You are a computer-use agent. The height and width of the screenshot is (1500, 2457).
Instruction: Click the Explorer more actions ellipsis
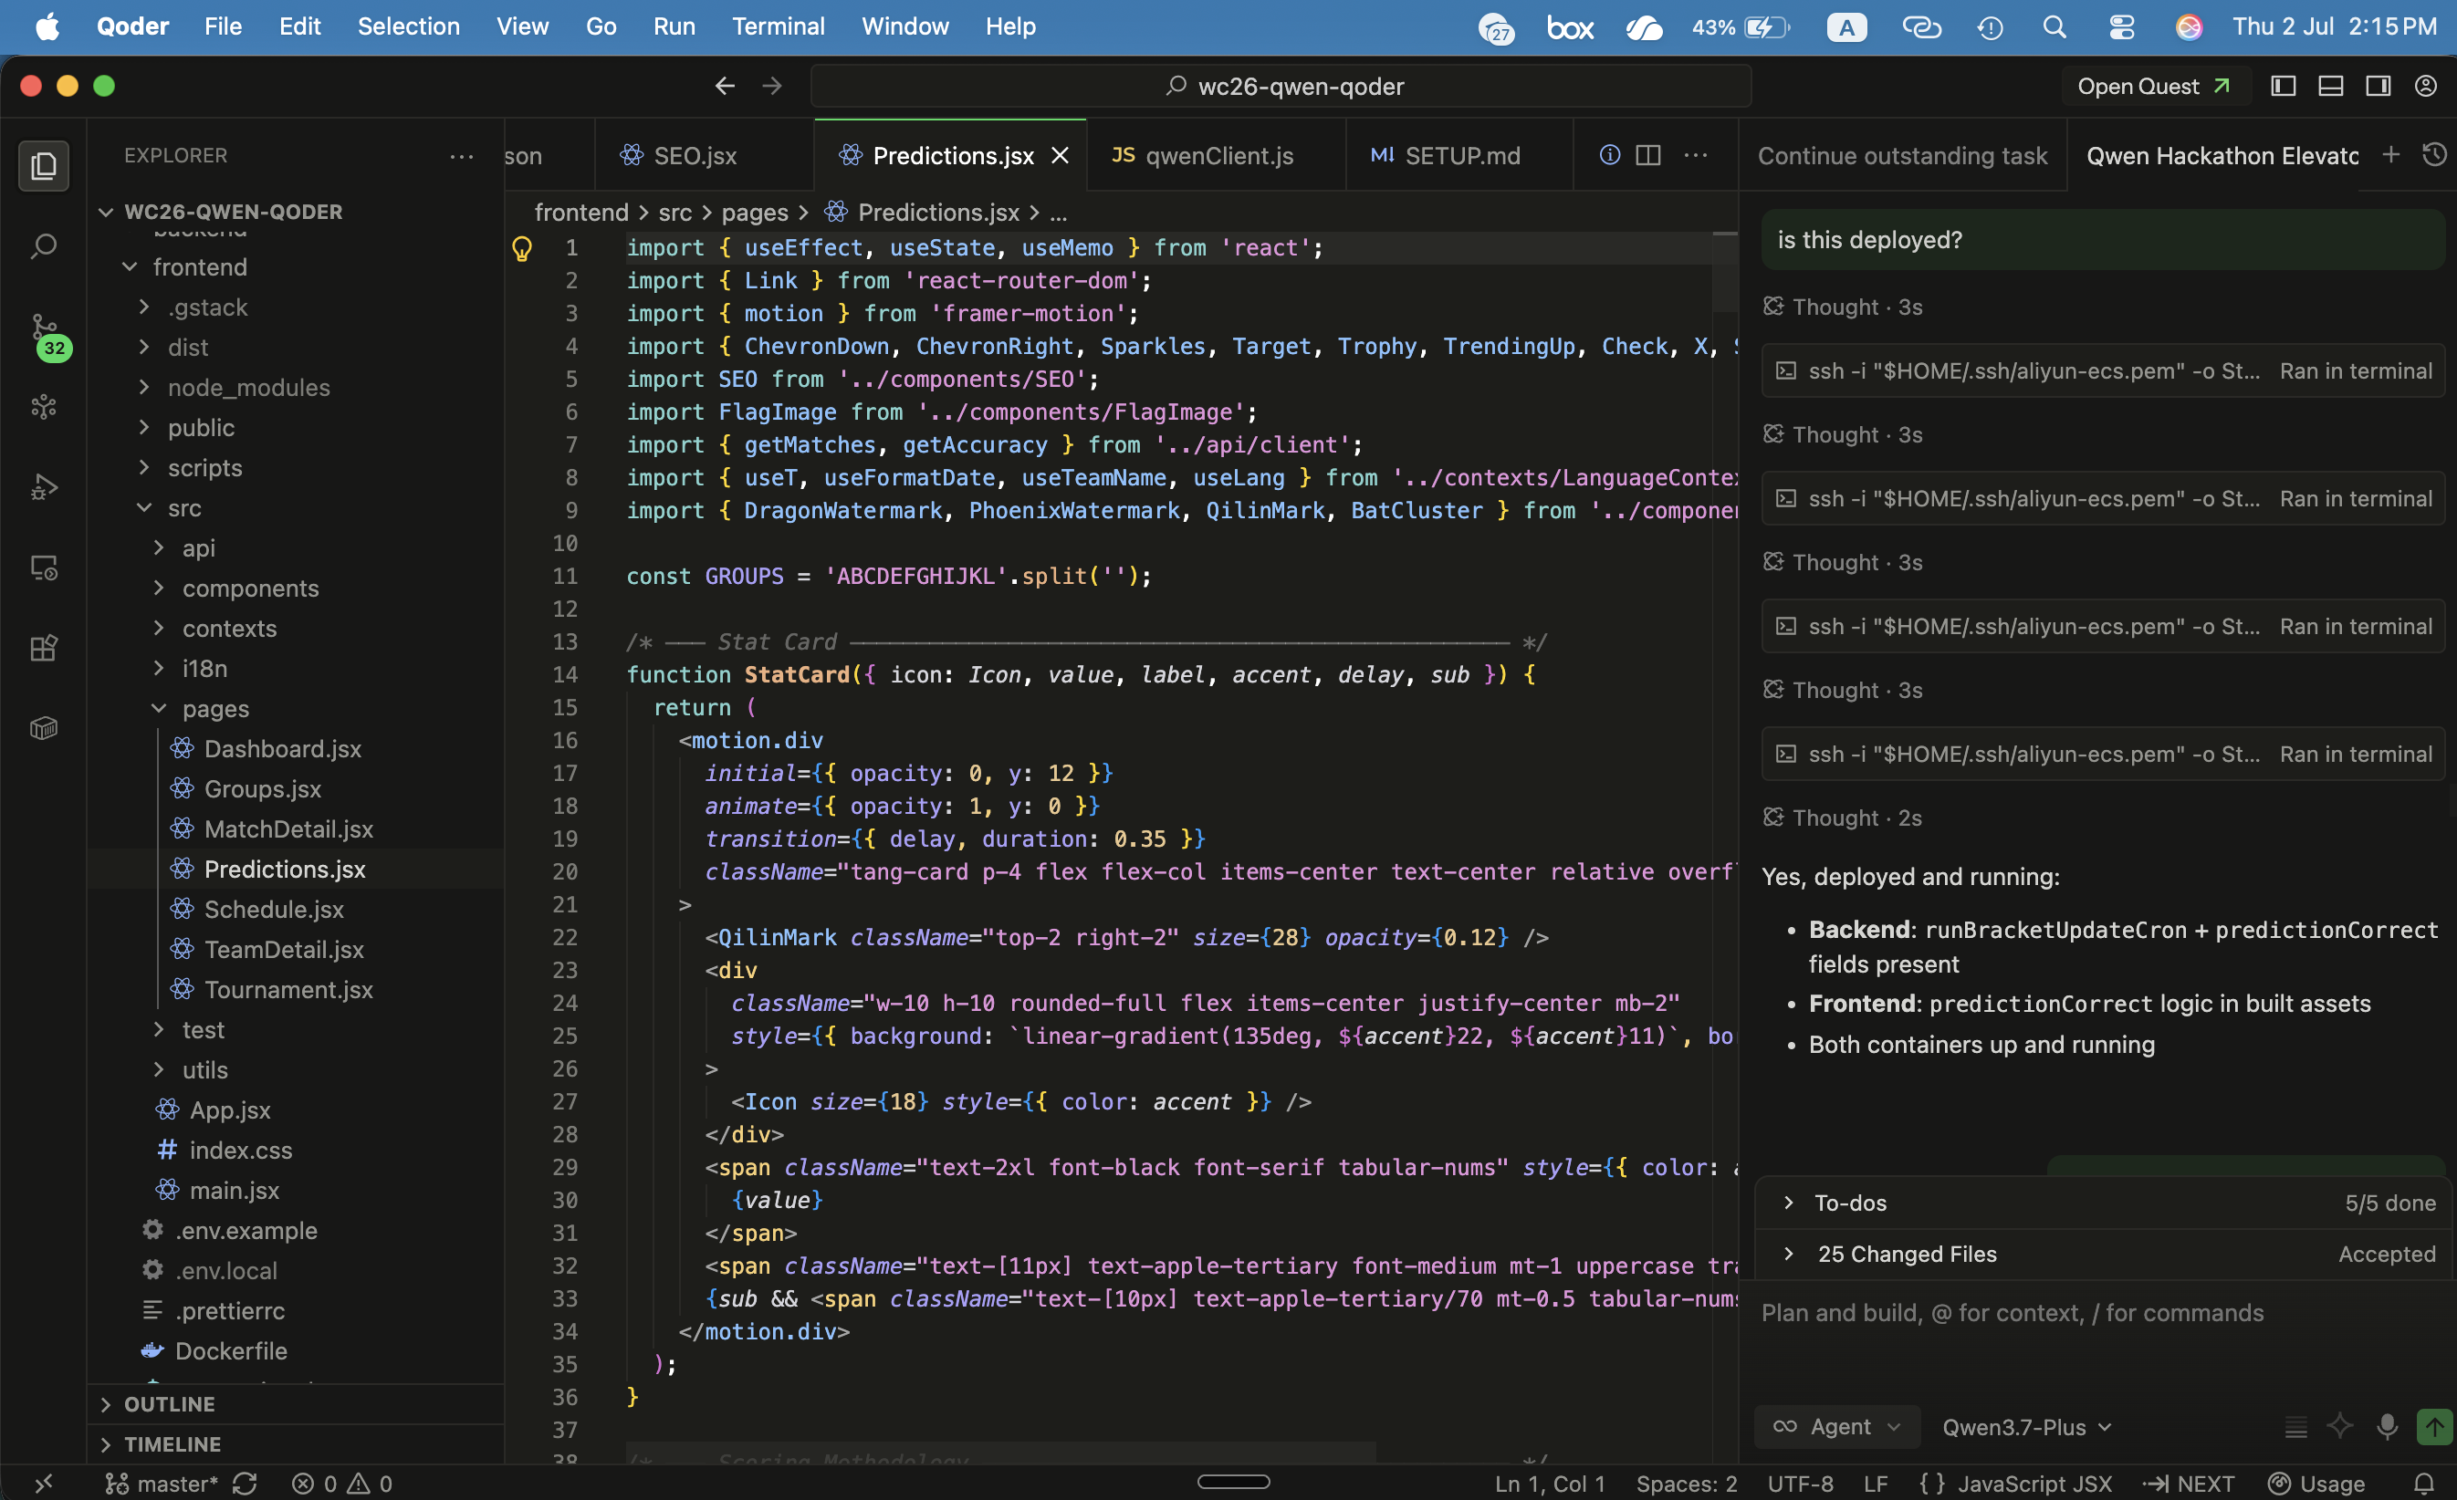coord(462,155)
